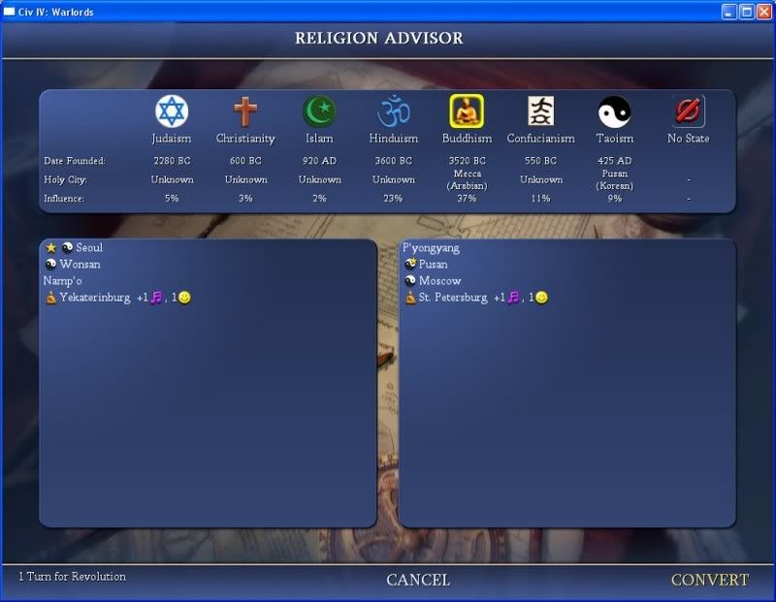Click the Judaism label
The image size is (776, 602).
pyautogui.click(x=172, y=139)
